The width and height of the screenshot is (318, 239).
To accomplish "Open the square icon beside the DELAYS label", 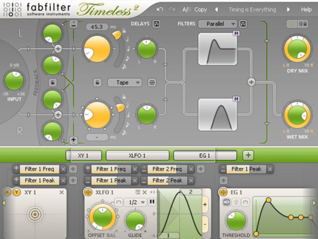I will tap(157, 24).
